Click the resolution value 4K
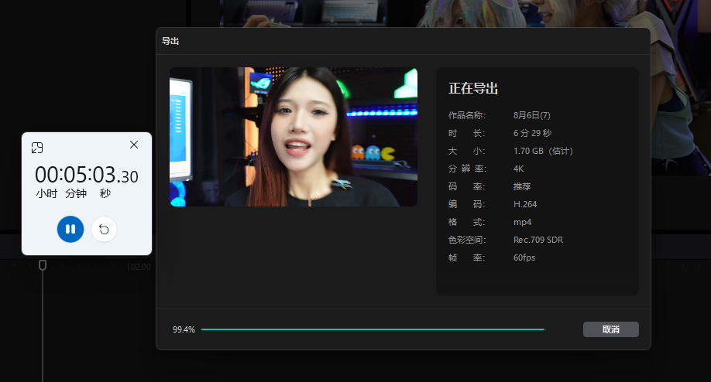This screenshot has height=382, width=711. point(519,169)
